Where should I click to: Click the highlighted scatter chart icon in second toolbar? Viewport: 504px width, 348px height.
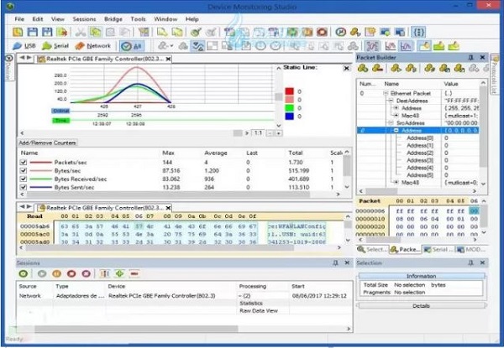point(372,46)
